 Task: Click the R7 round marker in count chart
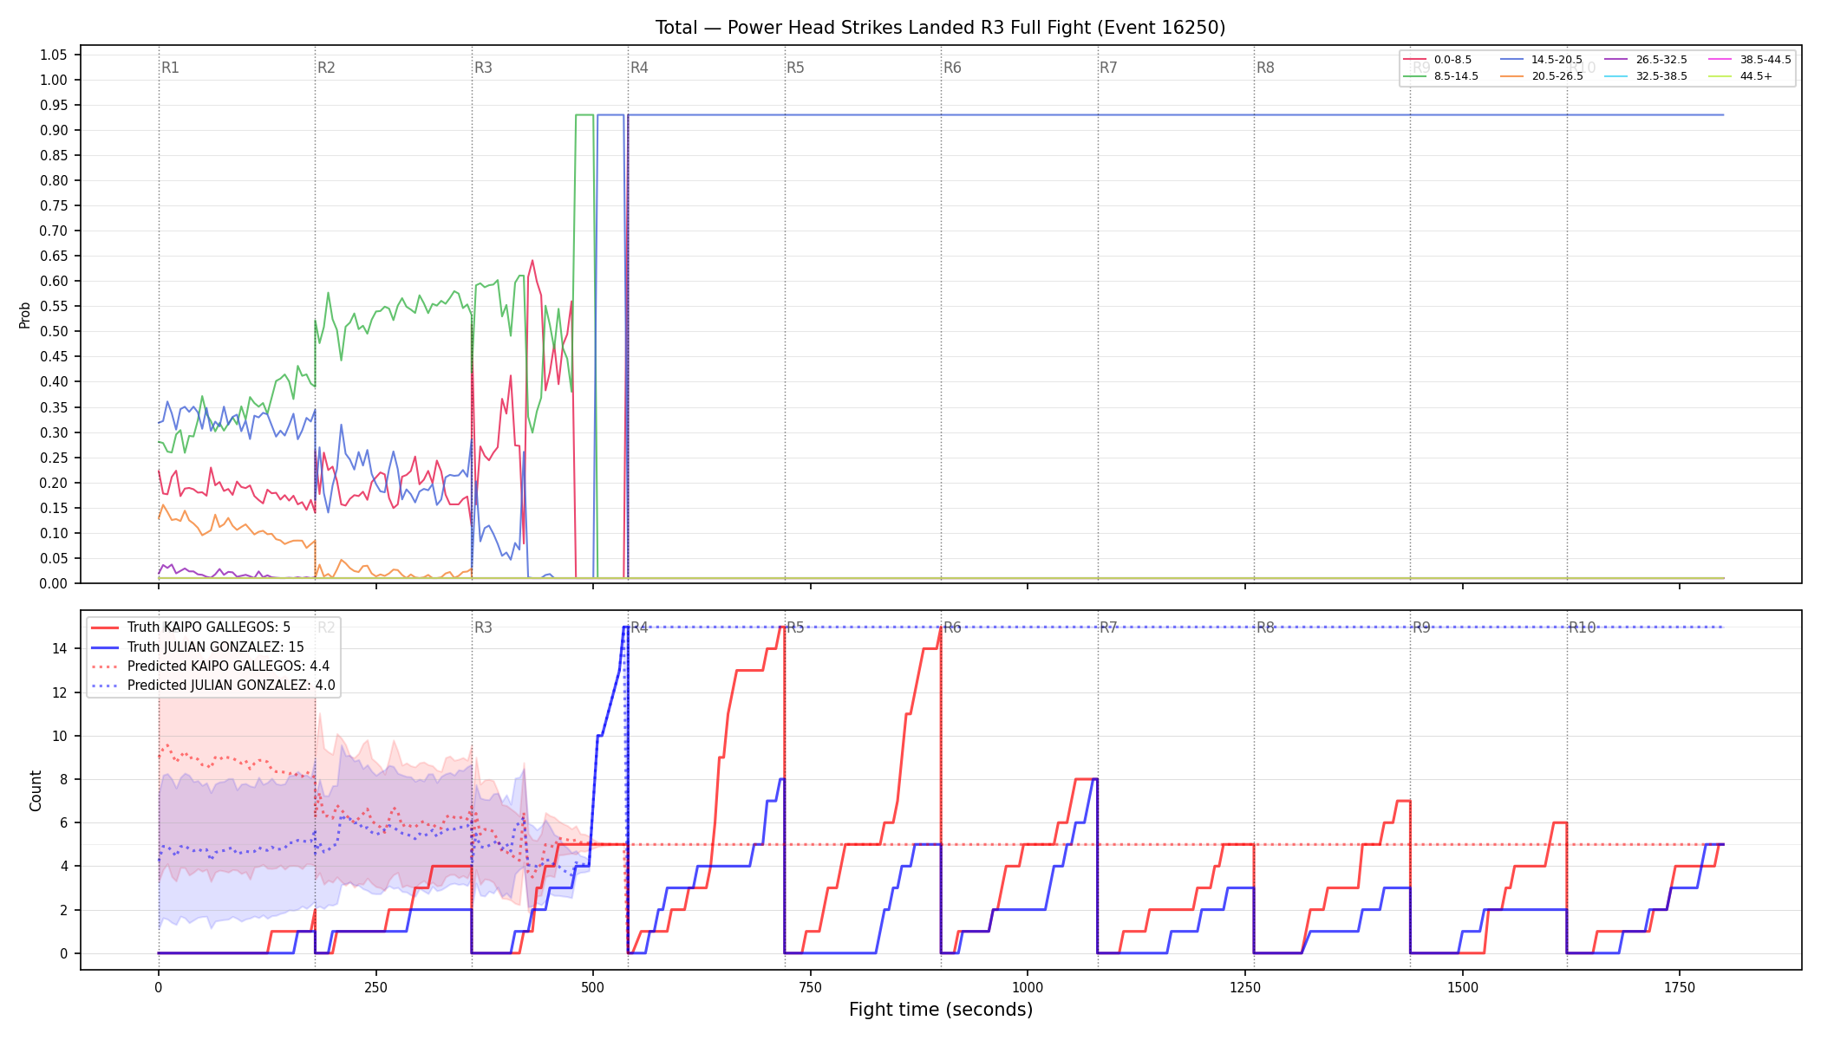tap(1108, 627)
